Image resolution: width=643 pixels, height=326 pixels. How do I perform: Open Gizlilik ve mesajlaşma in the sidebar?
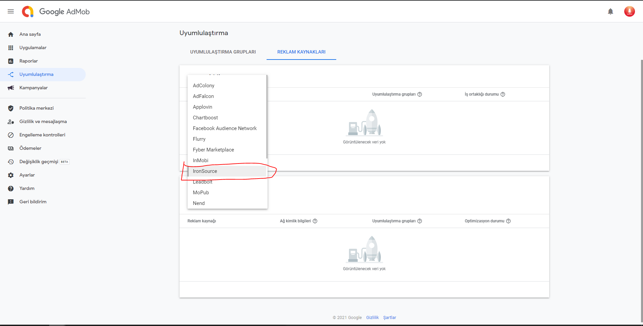[43, 122]
